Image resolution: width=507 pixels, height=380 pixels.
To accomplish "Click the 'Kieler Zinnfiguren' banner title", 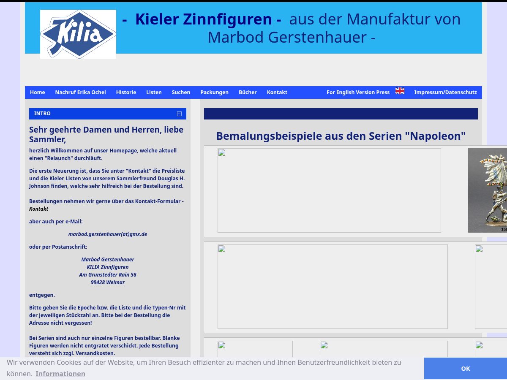I will [204, 19].
